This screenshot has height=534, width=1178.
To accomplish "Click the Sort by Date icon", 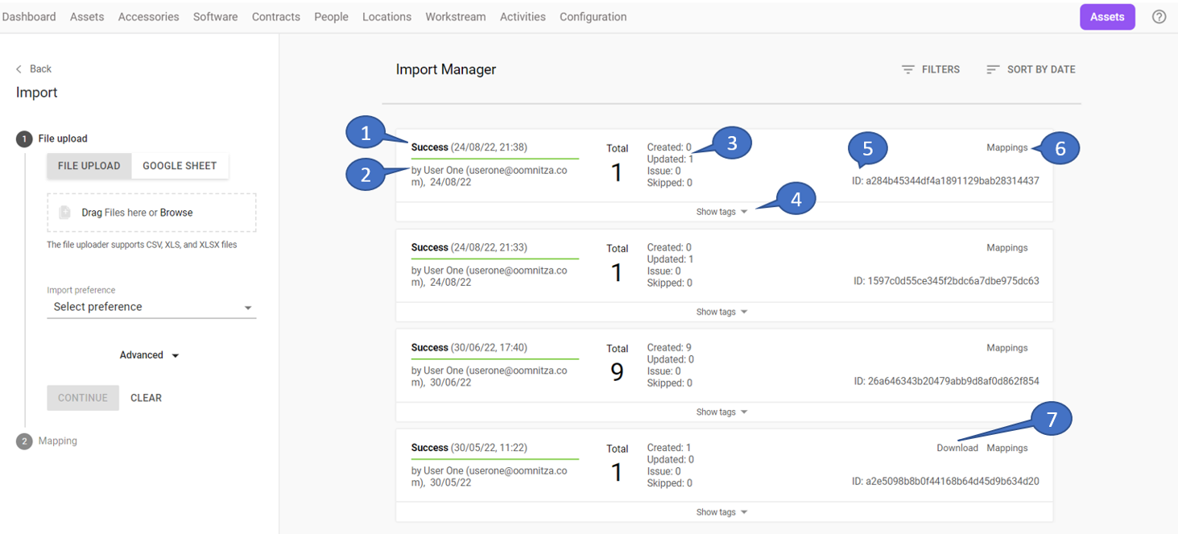I will 993,70.
